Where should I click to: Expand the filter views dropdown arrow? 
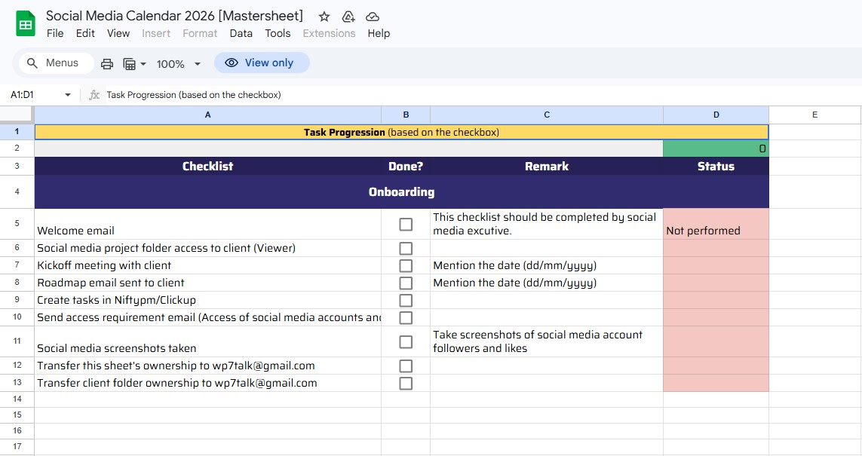(x=142, y=63)
